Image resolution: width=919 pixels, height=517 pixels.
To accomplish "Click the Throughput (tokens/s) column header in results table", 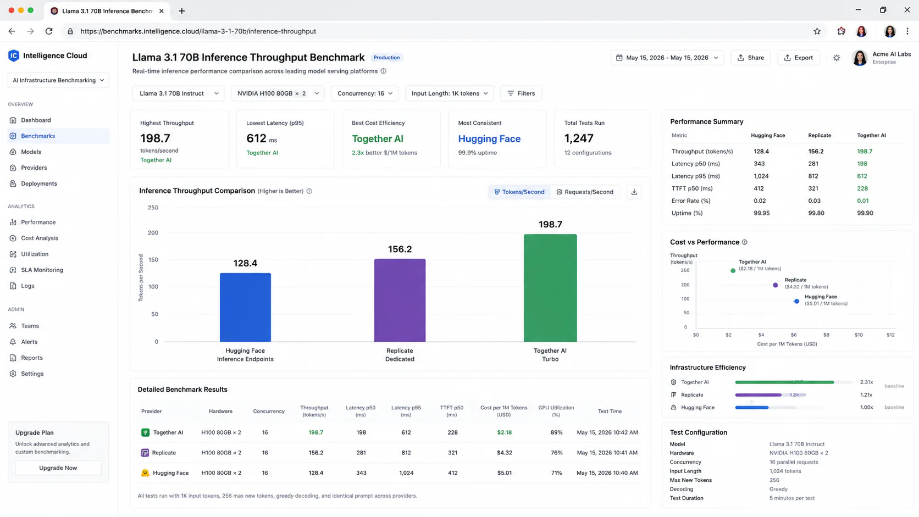I will click(314, 412).
